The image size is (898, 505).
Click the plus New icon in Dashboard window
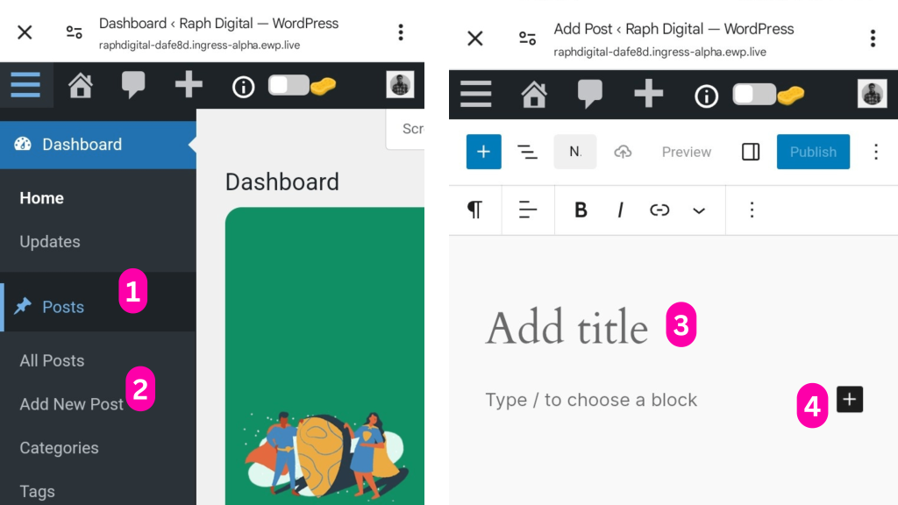(189, 85)
